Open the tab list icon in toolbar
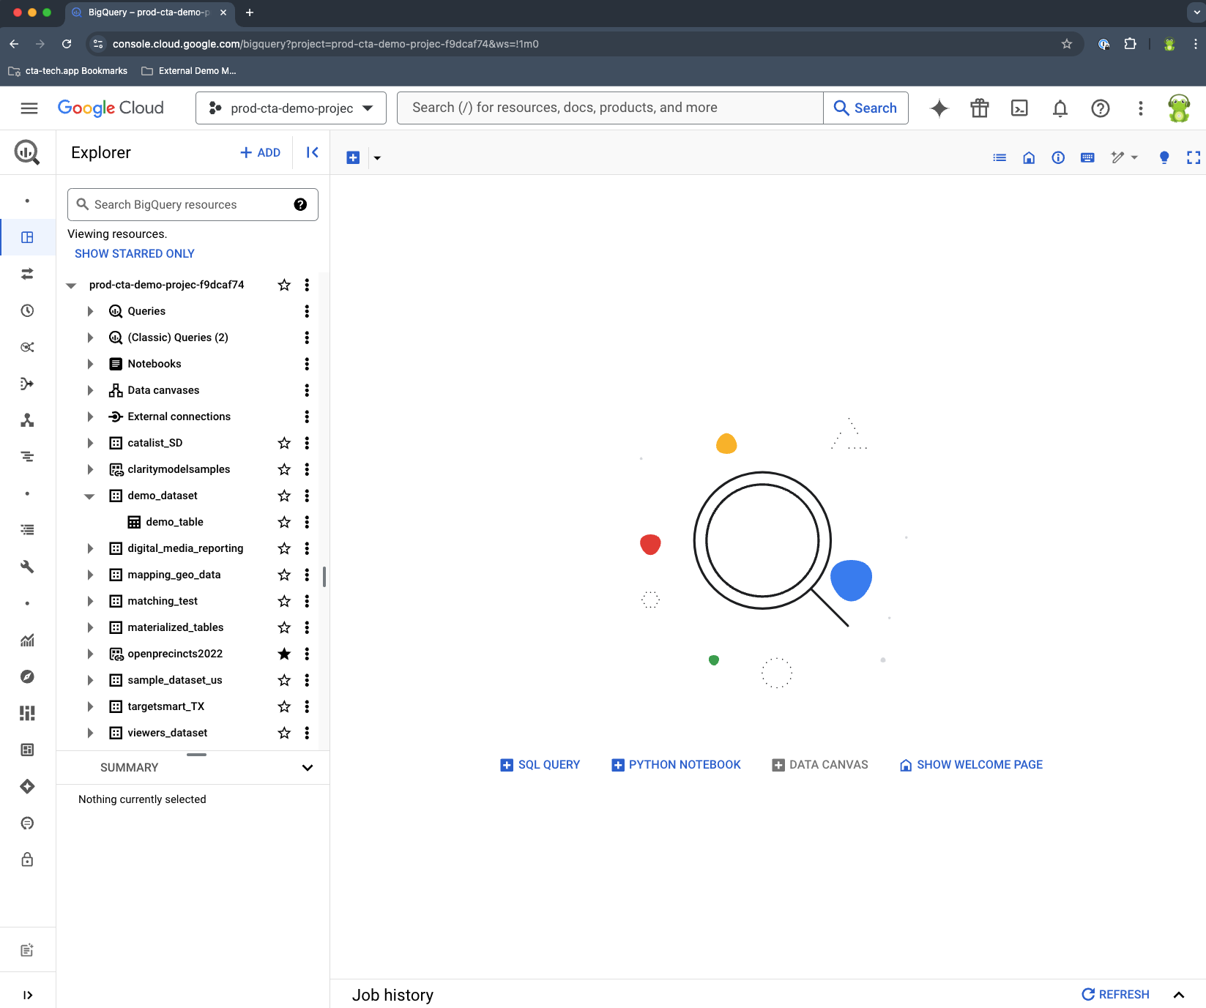Image resolution: width=1206 pixels, height=1008 pixels. pyautogui.click(x=1000, y=157)
